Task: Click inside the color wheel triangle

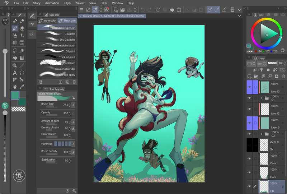Action: pyautogui.click(x=268, y=34)
